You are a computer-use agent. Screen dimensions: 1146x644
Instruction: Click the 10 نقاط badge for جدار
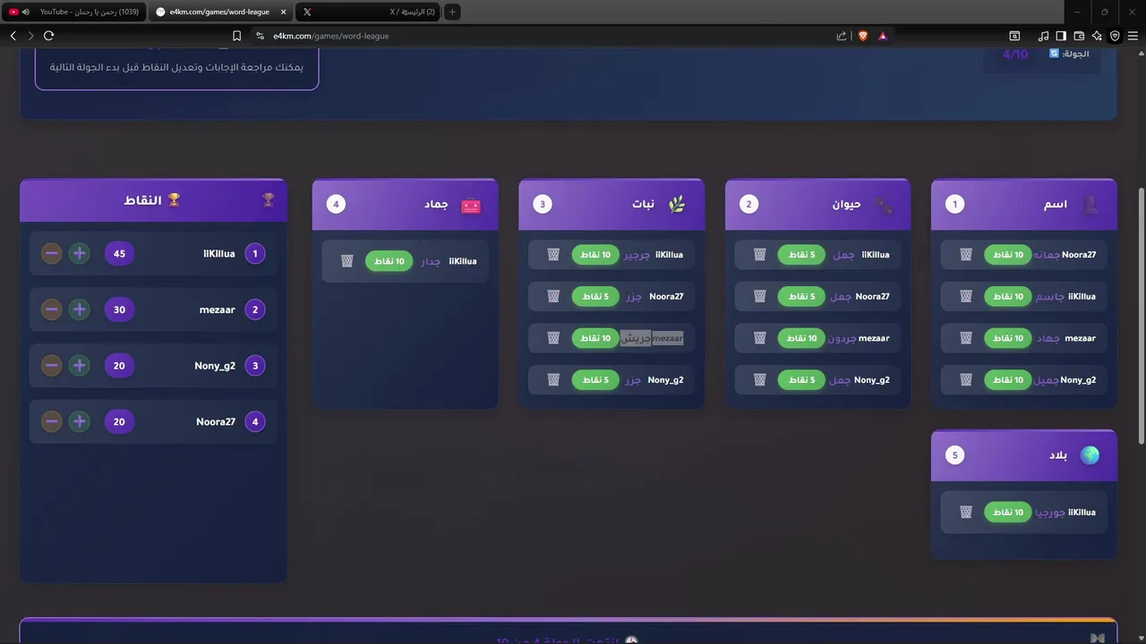[x=389, y=261]
